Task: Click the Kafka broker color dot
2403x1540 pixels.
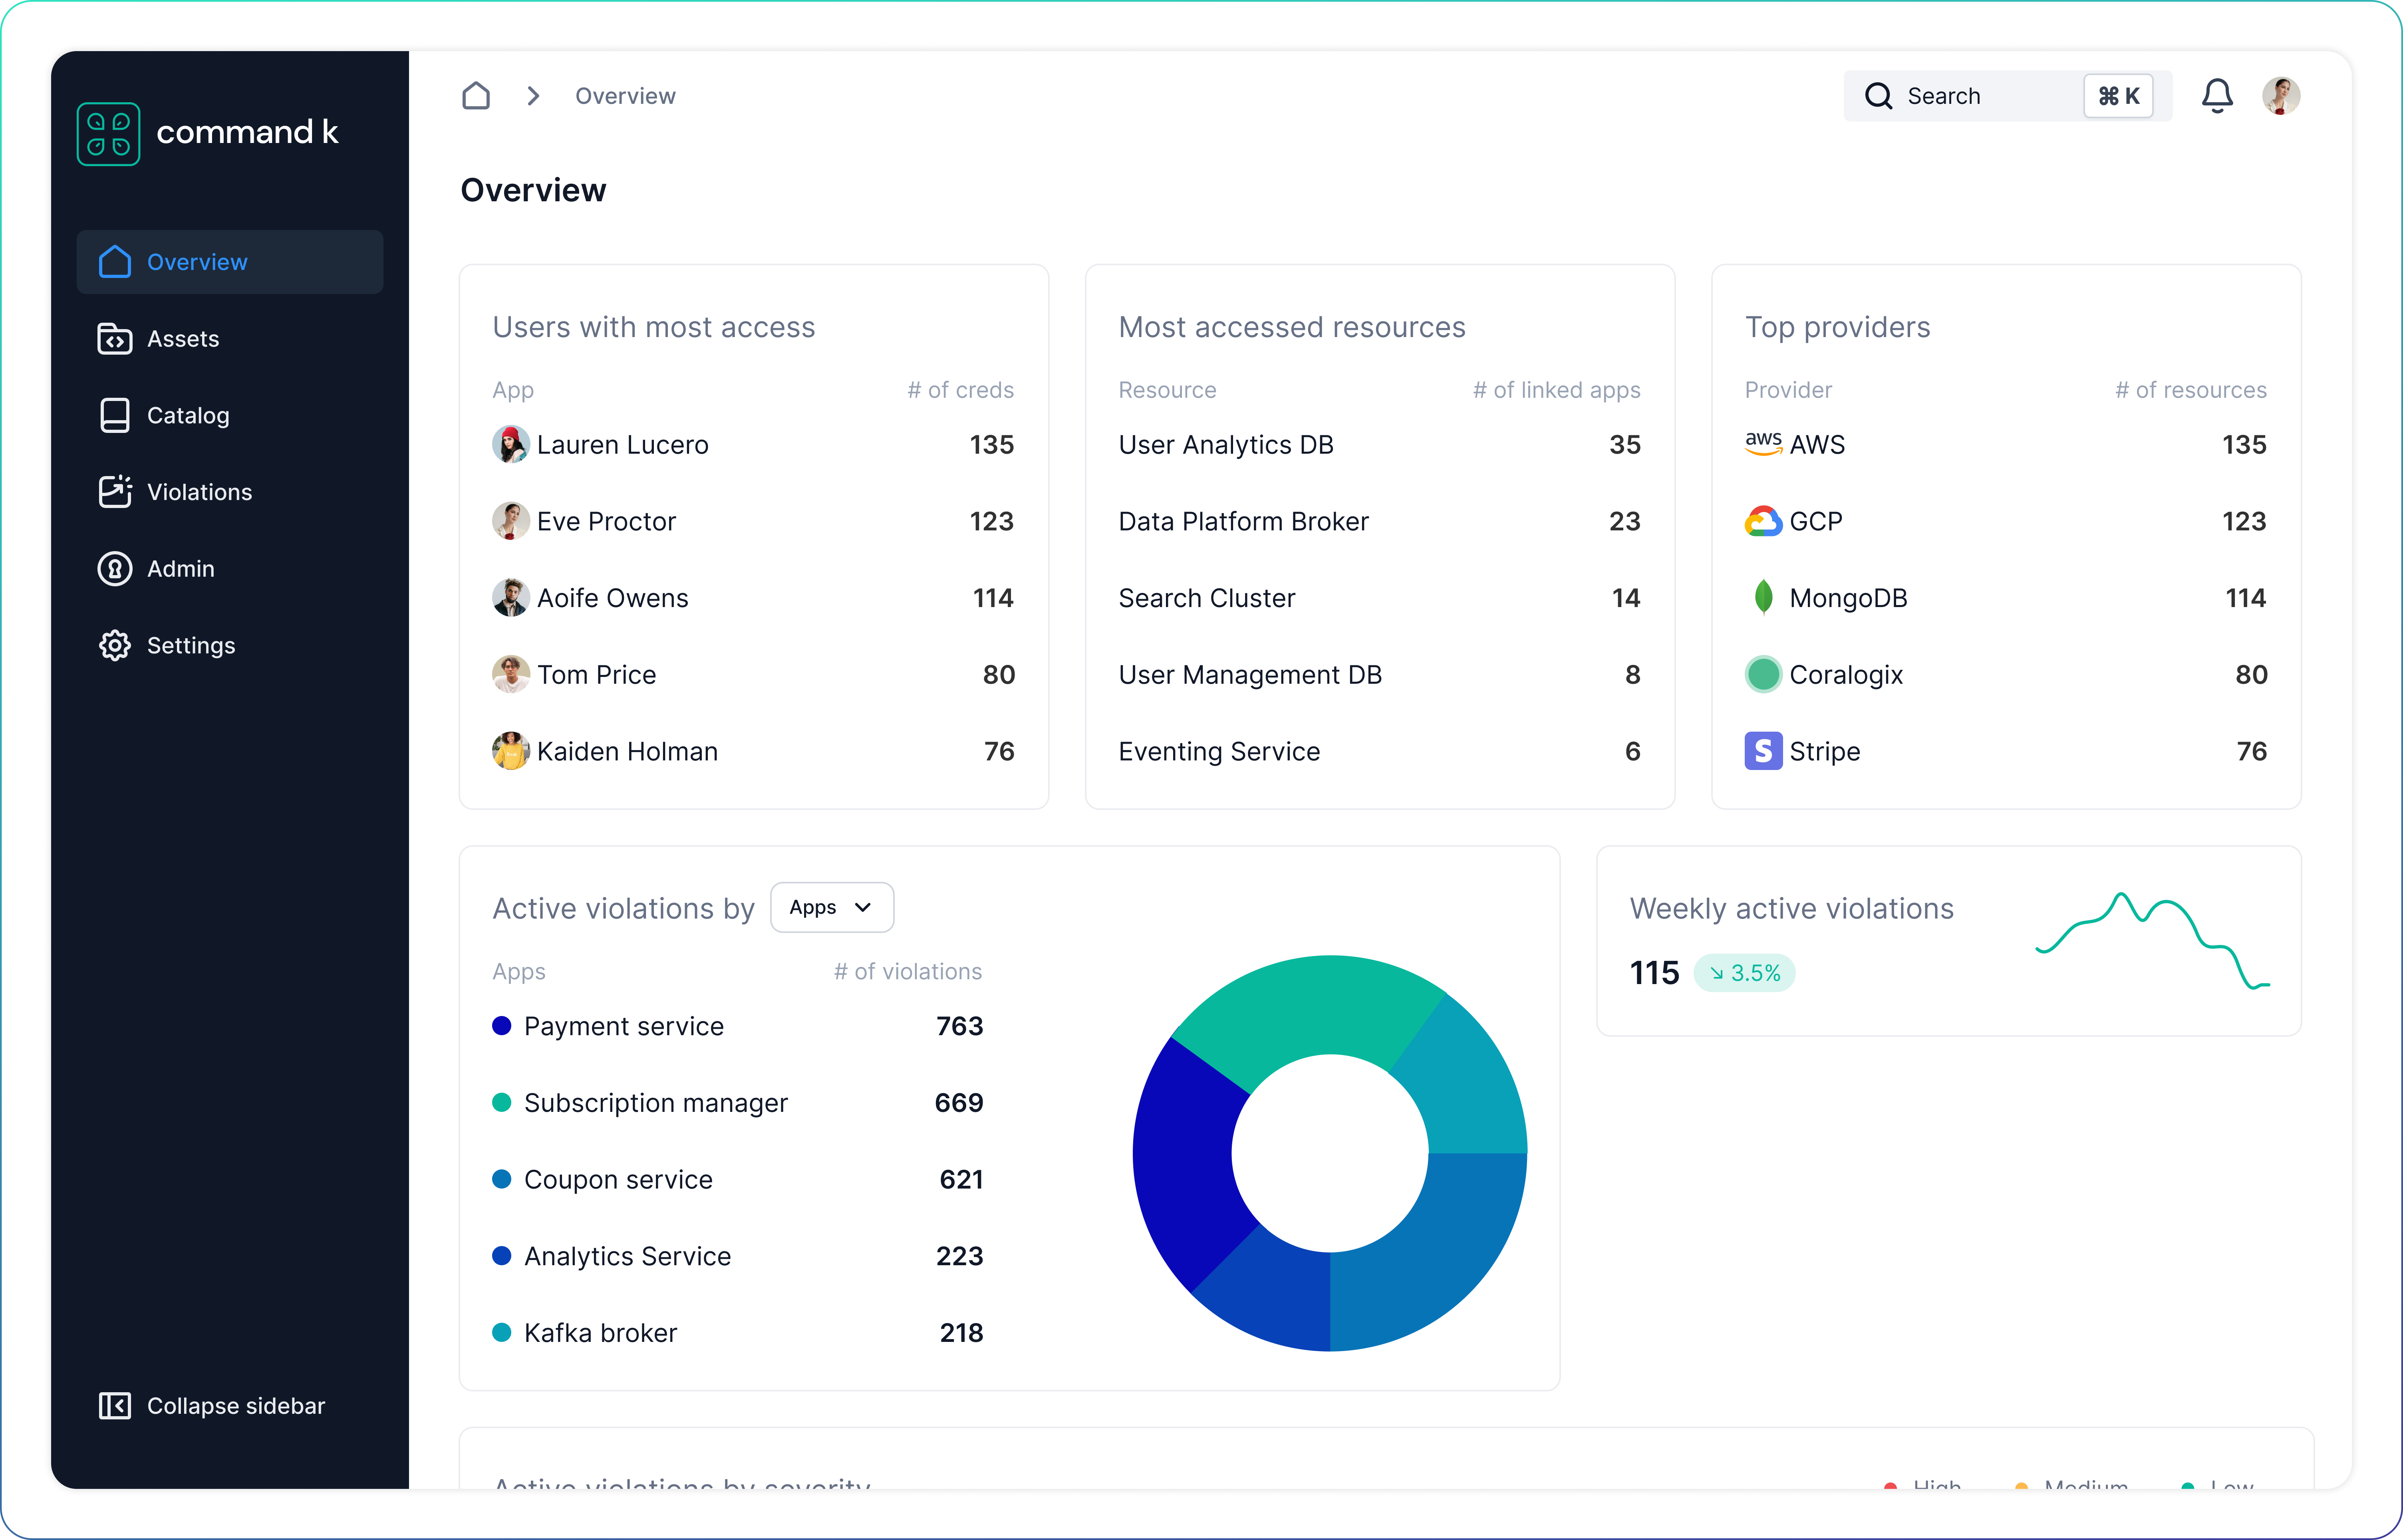Action: click(502, 1332)
